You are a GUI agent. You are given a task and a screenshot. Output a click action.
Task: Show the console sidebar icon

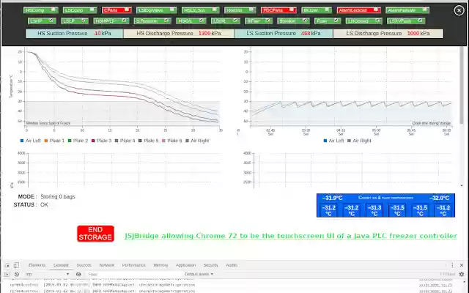7,274
